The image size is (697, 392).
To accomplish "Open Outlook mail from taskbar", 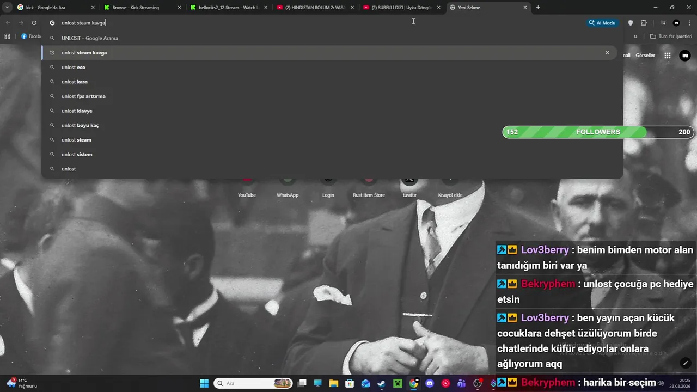I will tap(366, 383).
